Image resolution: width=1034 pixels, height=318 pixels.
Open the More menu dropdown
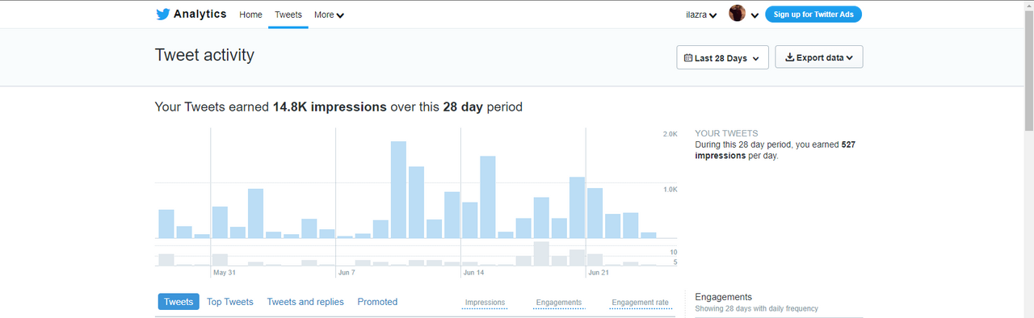pyautogui.click(x=329, y=15)
